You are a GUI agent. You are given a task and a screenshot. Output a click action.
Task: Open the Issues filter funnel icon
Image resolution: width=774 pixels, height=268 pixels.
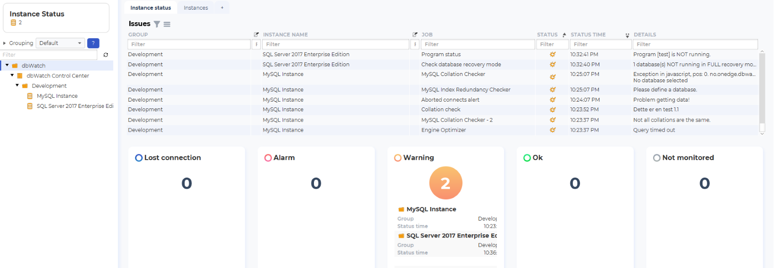point(157,24)
